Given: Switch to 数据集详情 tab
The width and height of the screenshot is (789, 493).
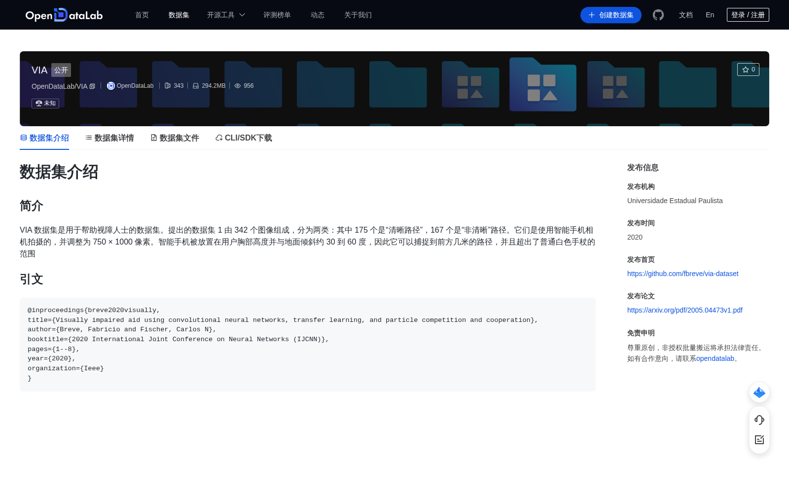Looking at the screenshot, I should click(109, 138).
